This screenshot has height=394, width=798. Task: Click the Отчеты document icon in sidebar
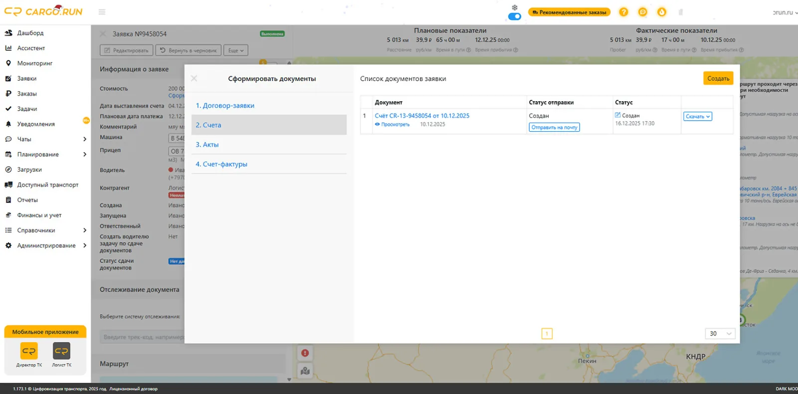point(8,200)
